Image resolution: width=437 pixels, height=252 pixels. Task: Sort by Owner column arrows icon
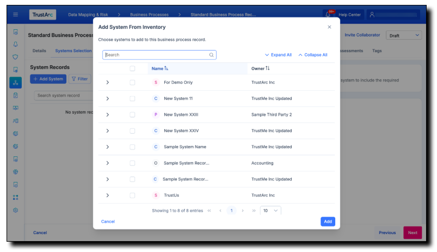point(268,68)
